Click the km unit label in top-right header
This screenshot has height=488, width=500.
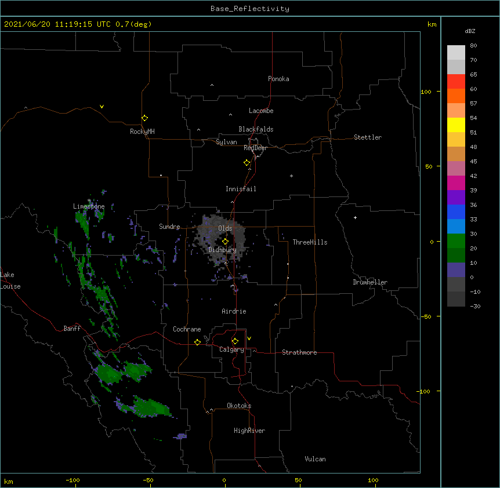[x=432, y=24]
